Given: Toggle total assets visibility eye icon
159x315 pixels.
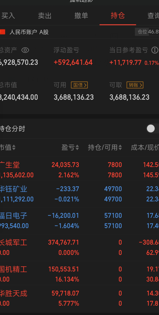Looking at the screenshot, I should coord(25,50).
